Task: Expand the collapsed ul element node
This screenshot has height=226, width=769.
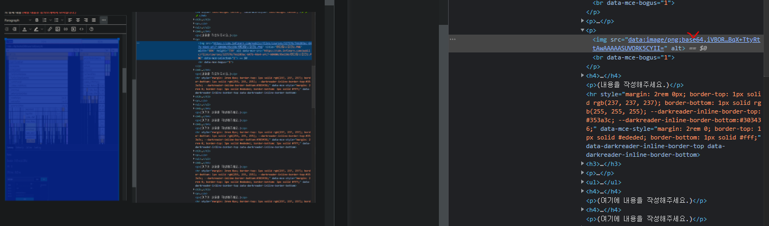Action: coord(583,182)
